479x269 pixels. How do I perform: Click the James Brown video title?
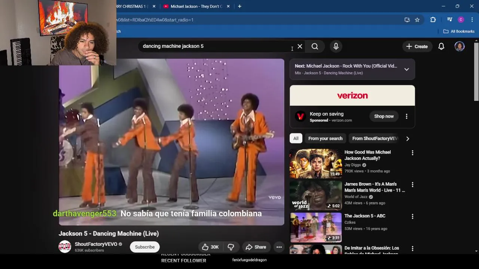point(375,187)
